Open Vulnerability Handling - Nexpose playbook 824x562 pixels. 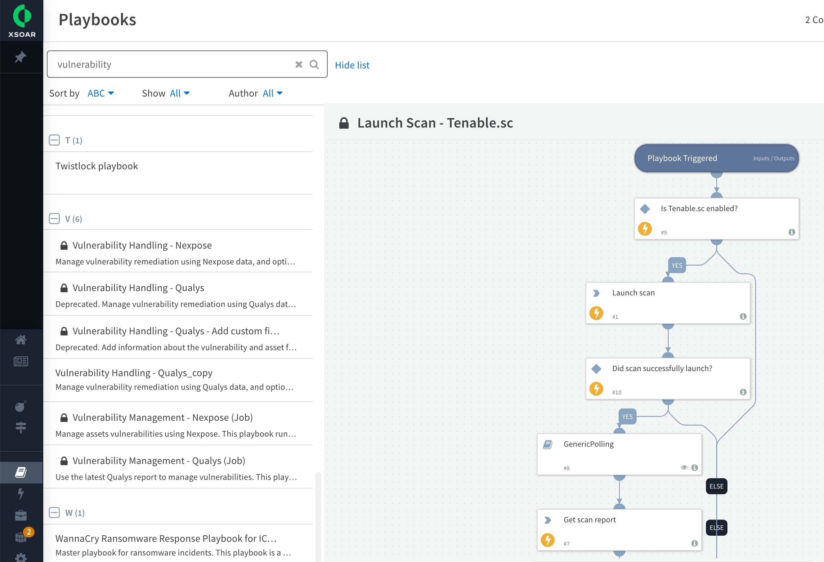pyautogui.click(x=178, y=251)
